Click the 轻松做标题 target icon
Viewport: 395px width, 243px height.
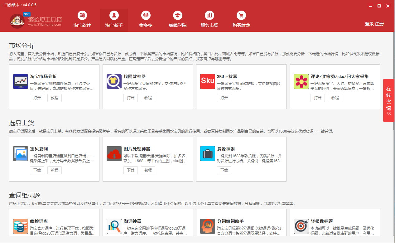coord(301,226)
